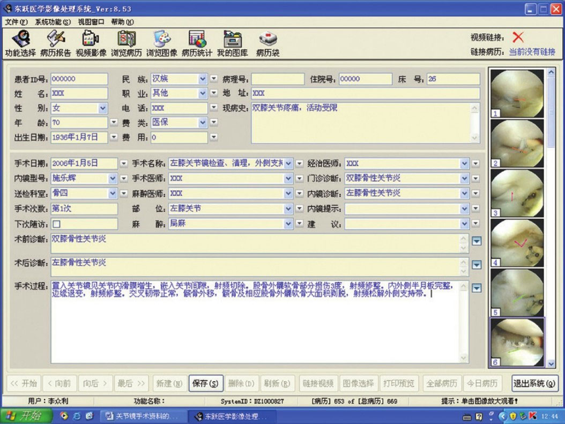Click the 病历统计 chart icon
This screenshot has width=565, height=424.
pos(197,43)
